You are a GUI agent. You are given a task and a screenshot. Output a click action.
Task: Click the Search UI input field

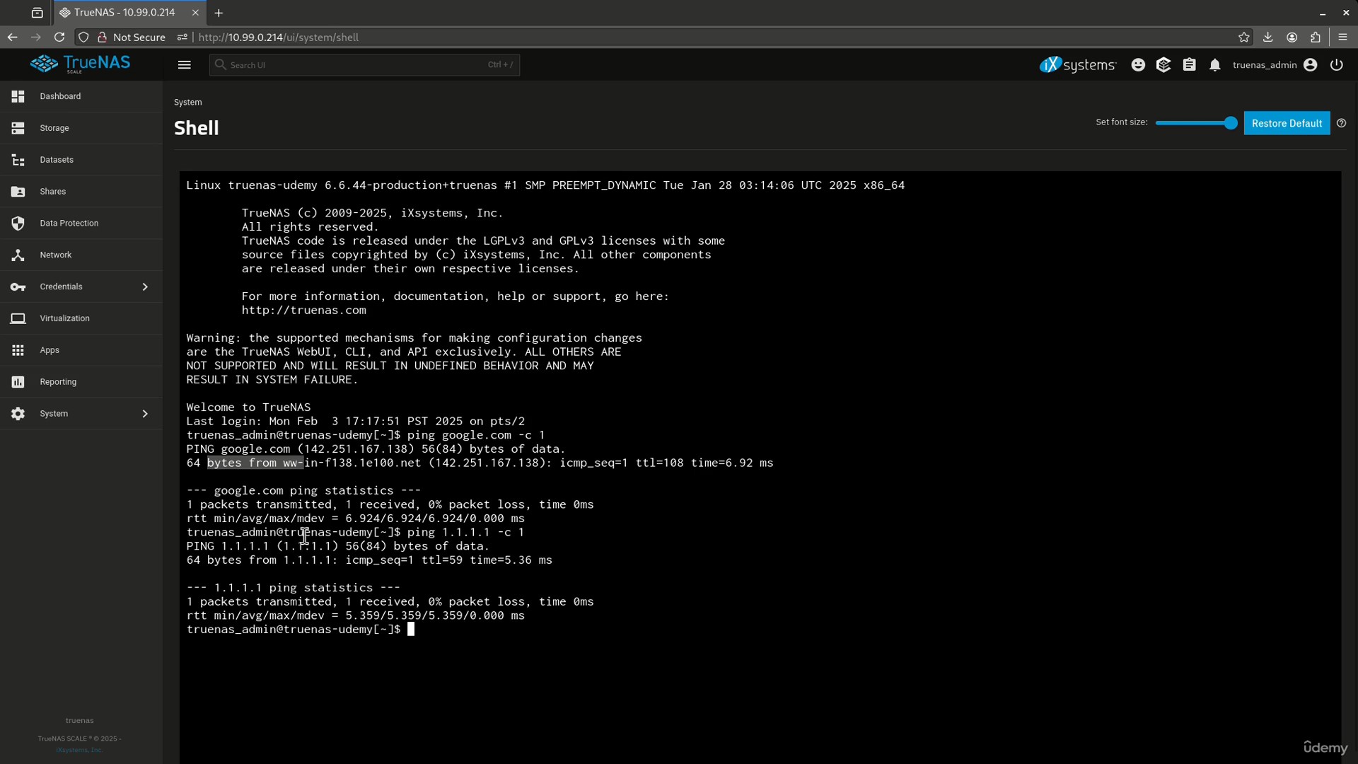(x=364, y=65)
